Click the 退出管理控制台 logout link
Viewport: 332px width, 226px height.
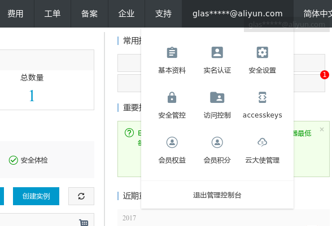217,195
